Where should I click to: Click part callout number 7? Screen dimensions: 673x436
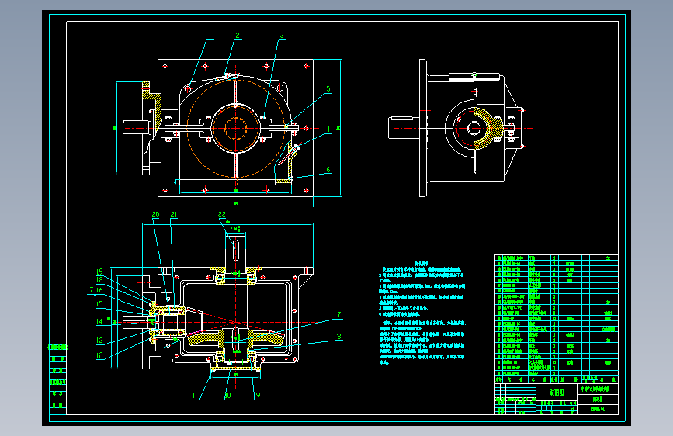pos(339,314)
